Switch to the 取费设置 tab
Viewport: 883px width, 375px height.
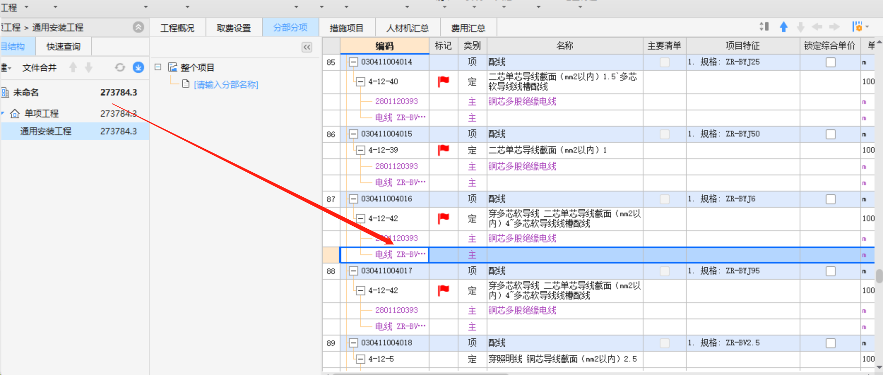[234, 28]
